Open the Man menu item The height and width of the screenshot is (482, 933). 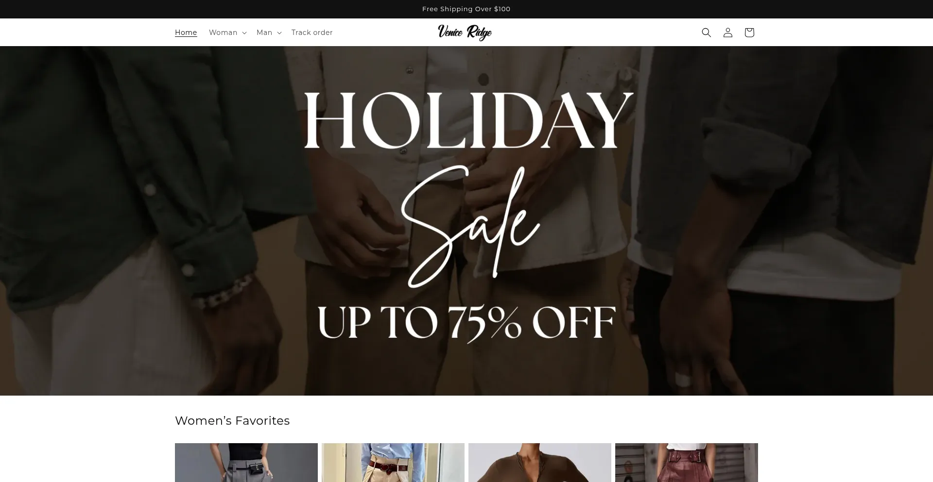(x=264, y=33)
